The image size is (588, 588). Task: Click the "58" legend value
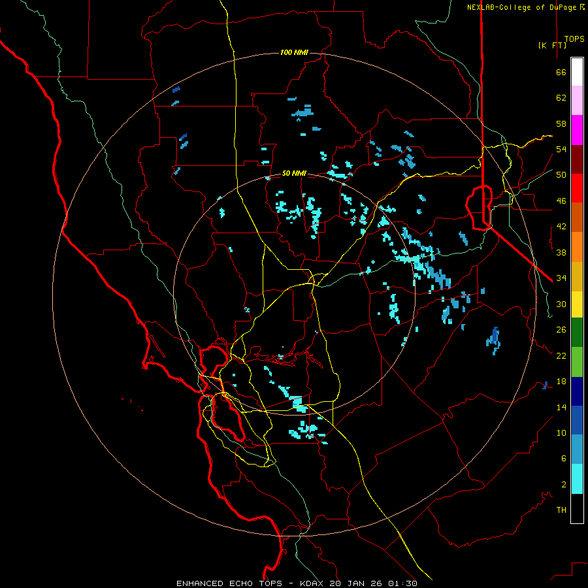(561, 123)
